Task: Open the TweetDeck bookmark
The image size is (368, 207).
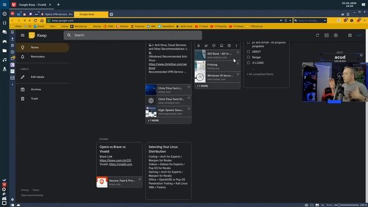Action: click(x=166, y=26)
